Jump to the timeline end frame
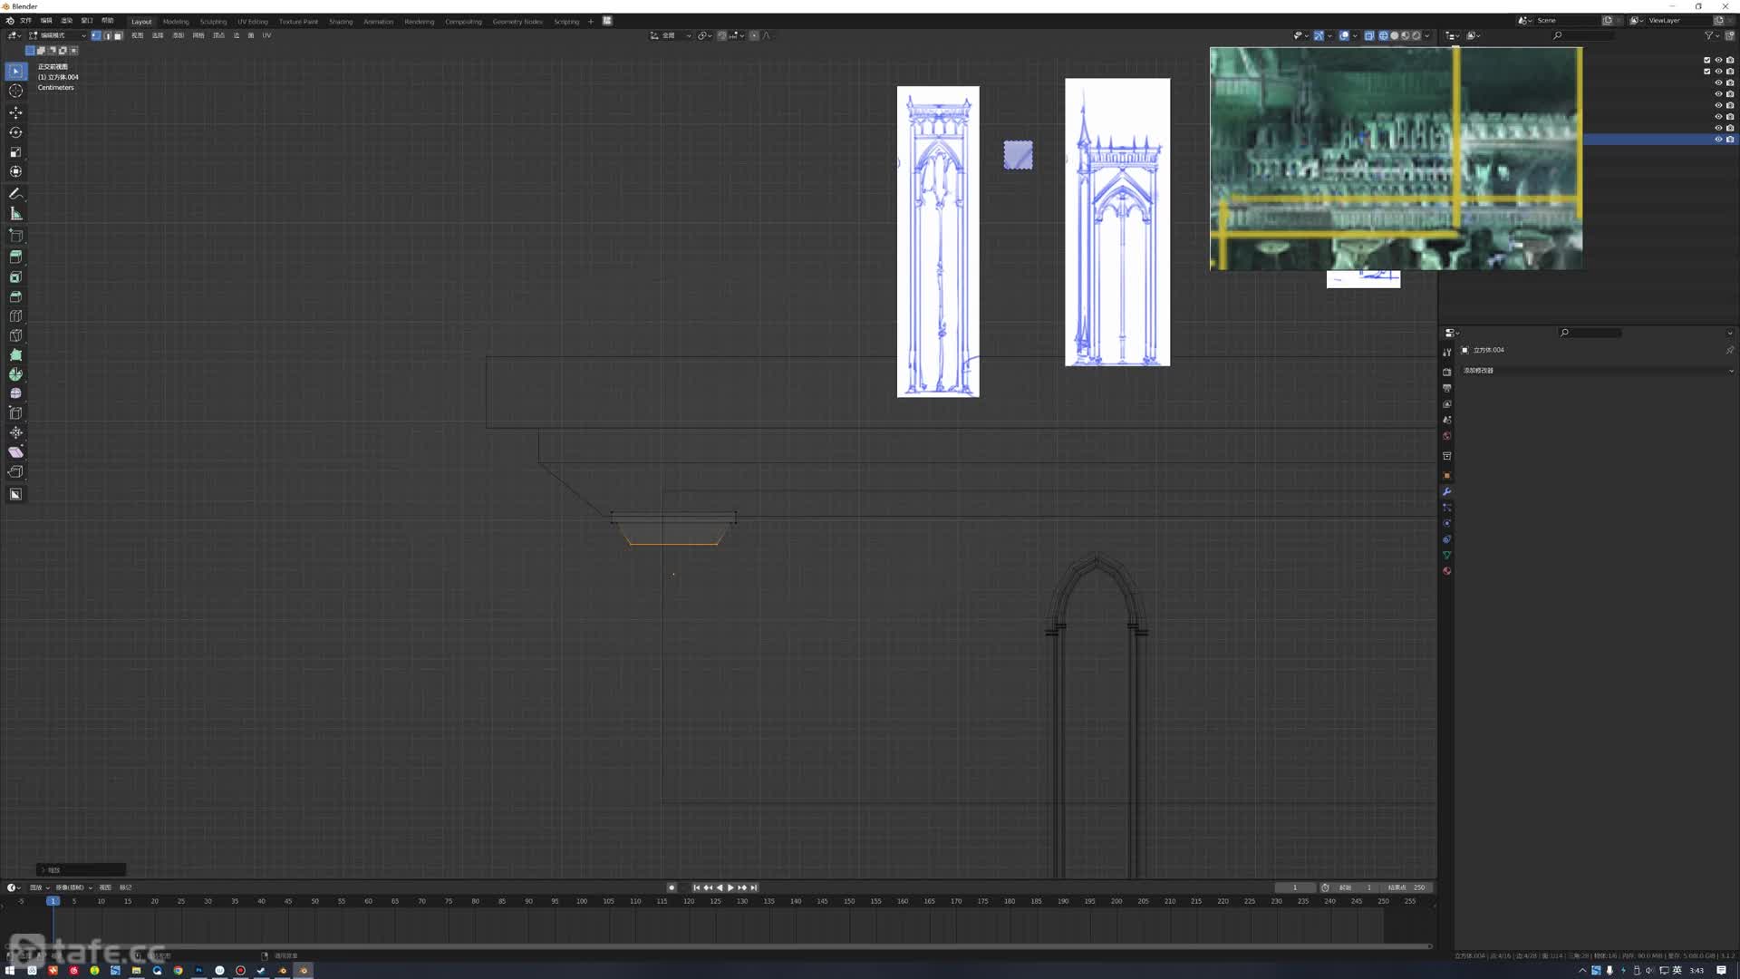 753,887
